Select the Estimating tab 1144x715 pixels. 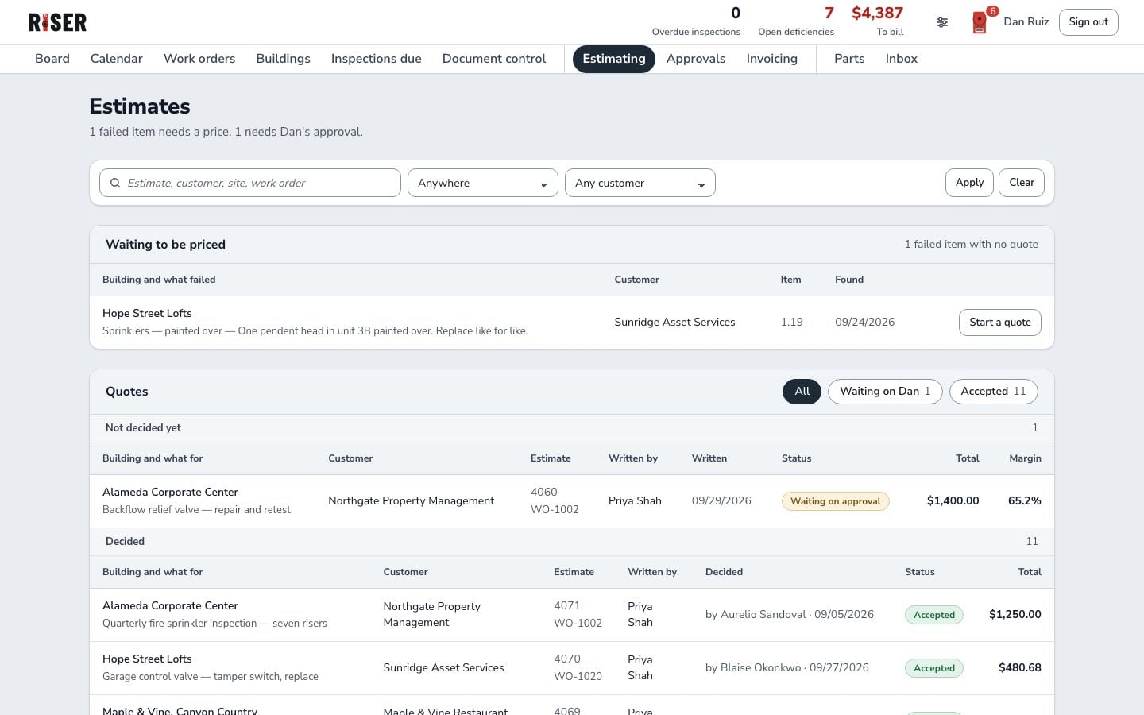tap(614, 59)
